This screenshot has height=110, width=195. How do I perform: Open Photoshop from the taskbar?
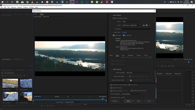click(87, 2)
